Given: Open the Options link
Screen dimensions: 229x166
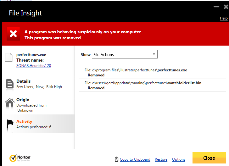Looking at the screenshot, I should 178,159.
